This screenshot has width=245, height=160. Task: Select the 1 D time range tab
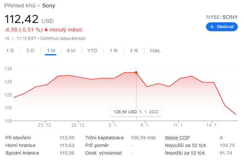10,50
